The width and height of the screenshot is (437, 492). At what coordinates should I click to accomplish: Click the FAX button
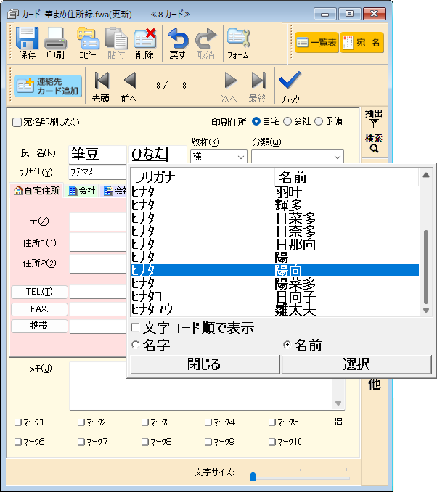39,309
